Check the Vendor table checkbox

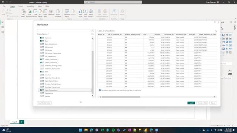coord(41,96)
